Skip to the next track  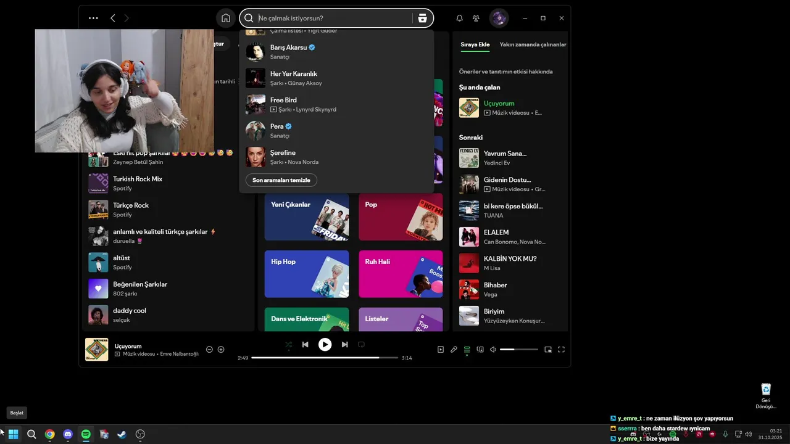tap(344, 345)
